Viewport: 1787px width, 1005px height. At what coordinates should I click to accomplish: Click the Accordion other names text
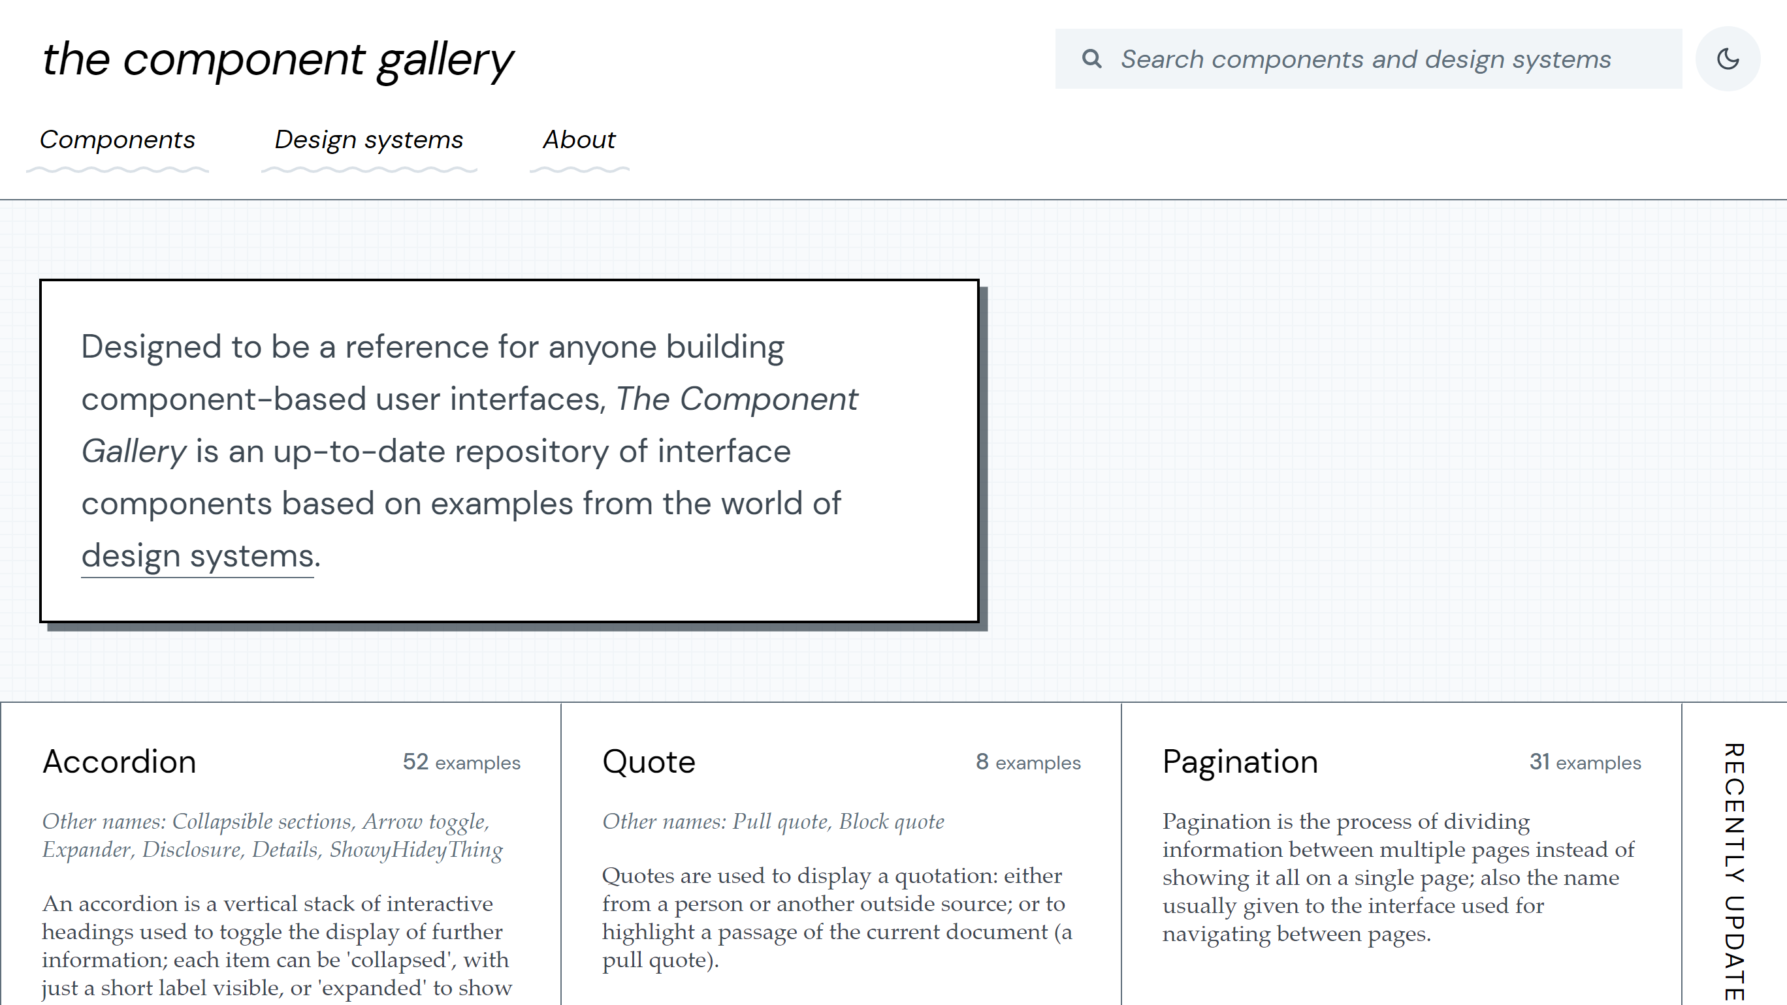click(x=272, y=835)
